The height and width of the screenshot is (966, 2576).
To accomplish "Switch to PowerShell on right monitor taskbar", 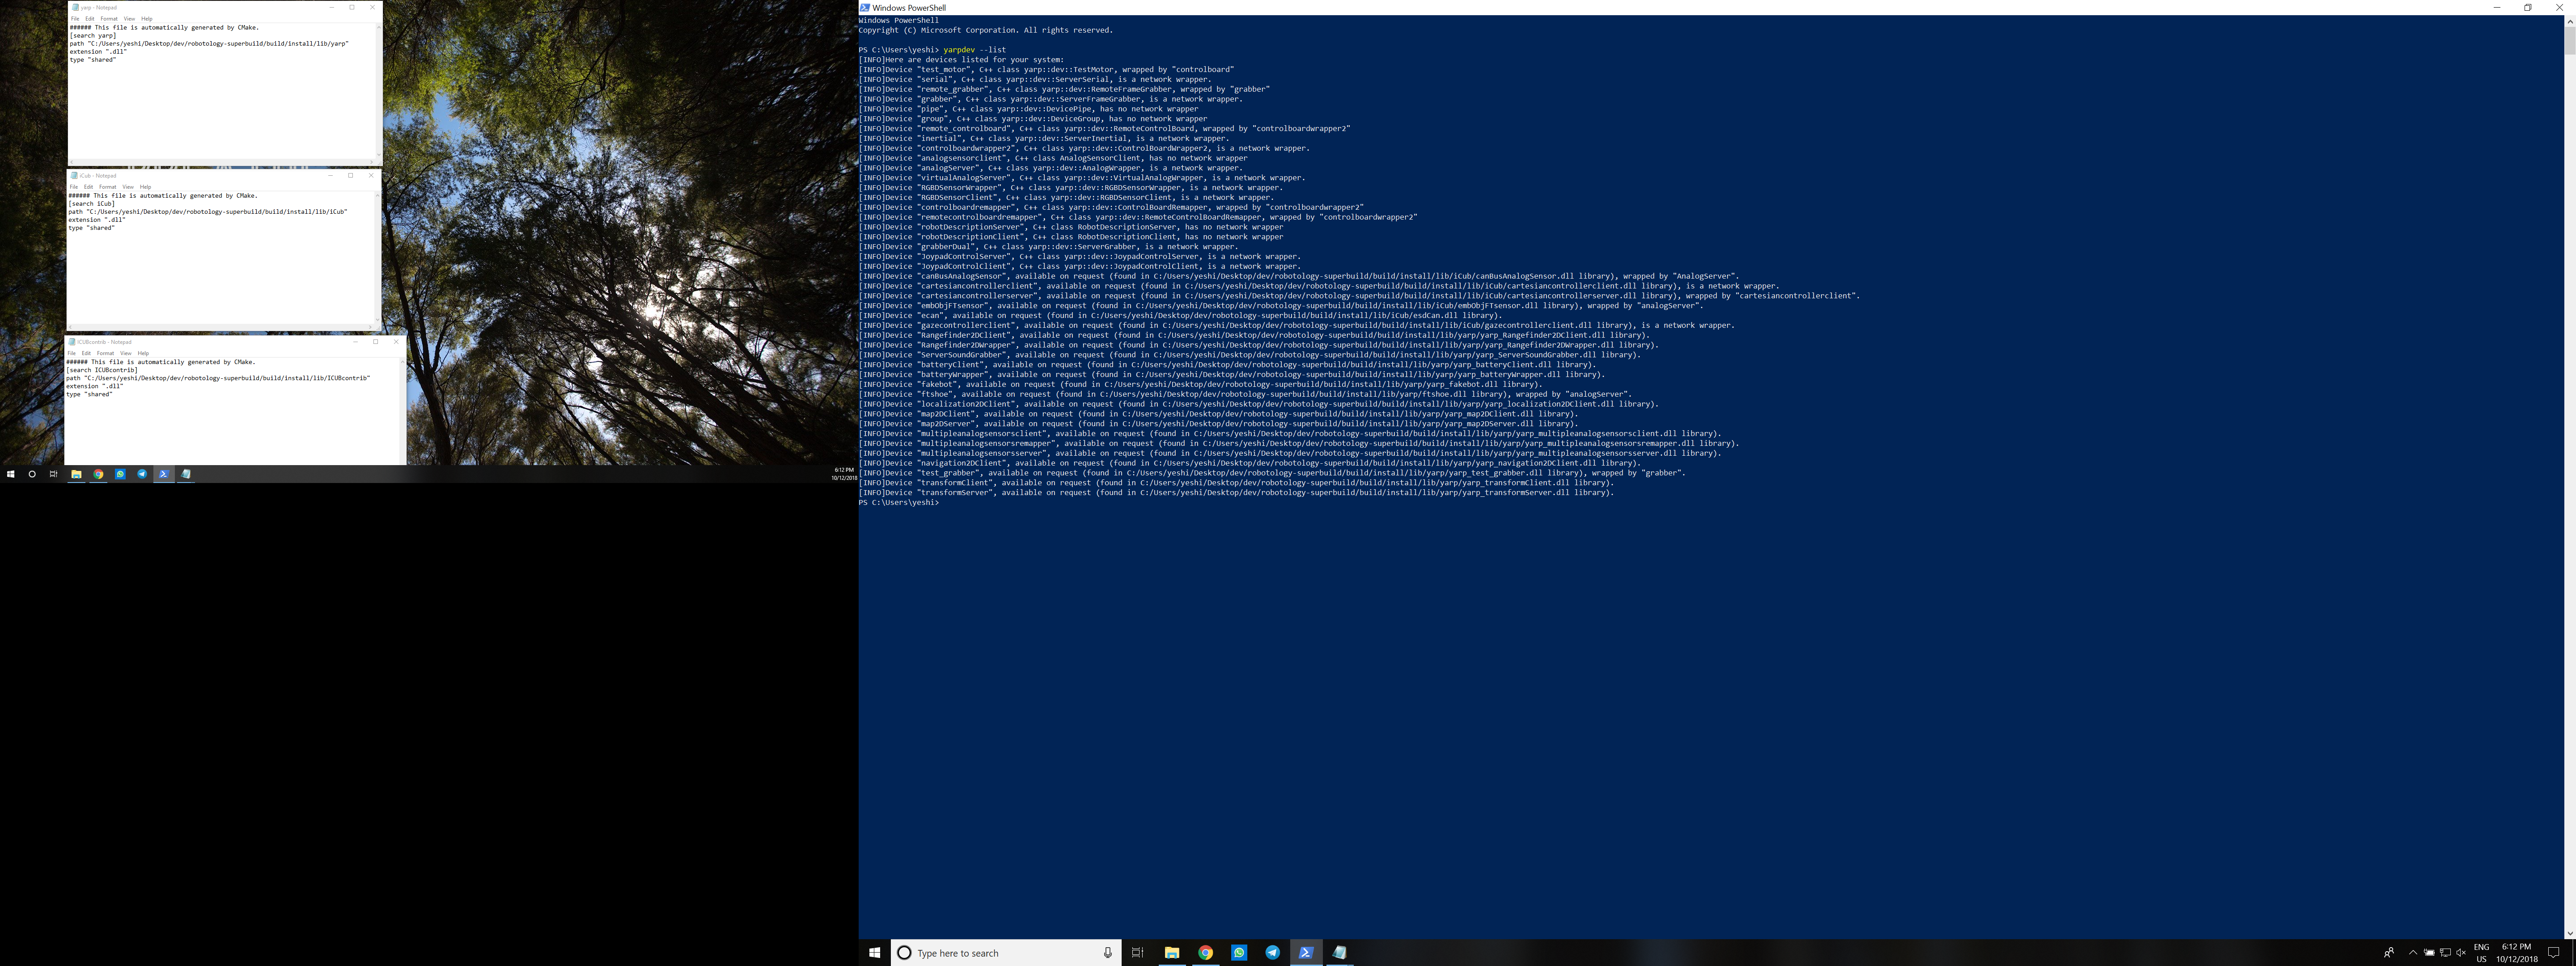I will tap(1306, 953).
